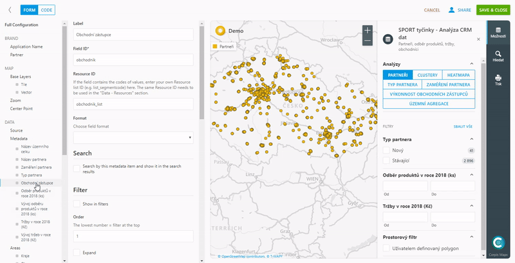Collapse the Analýzy section
This screenshot has width=515, height=263.
(x=472, y=64)
